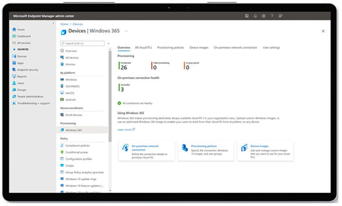Image resolution: width=342 pixels, height=206 pixels.
Task: Select Windows platform
Action: (68, 79)
